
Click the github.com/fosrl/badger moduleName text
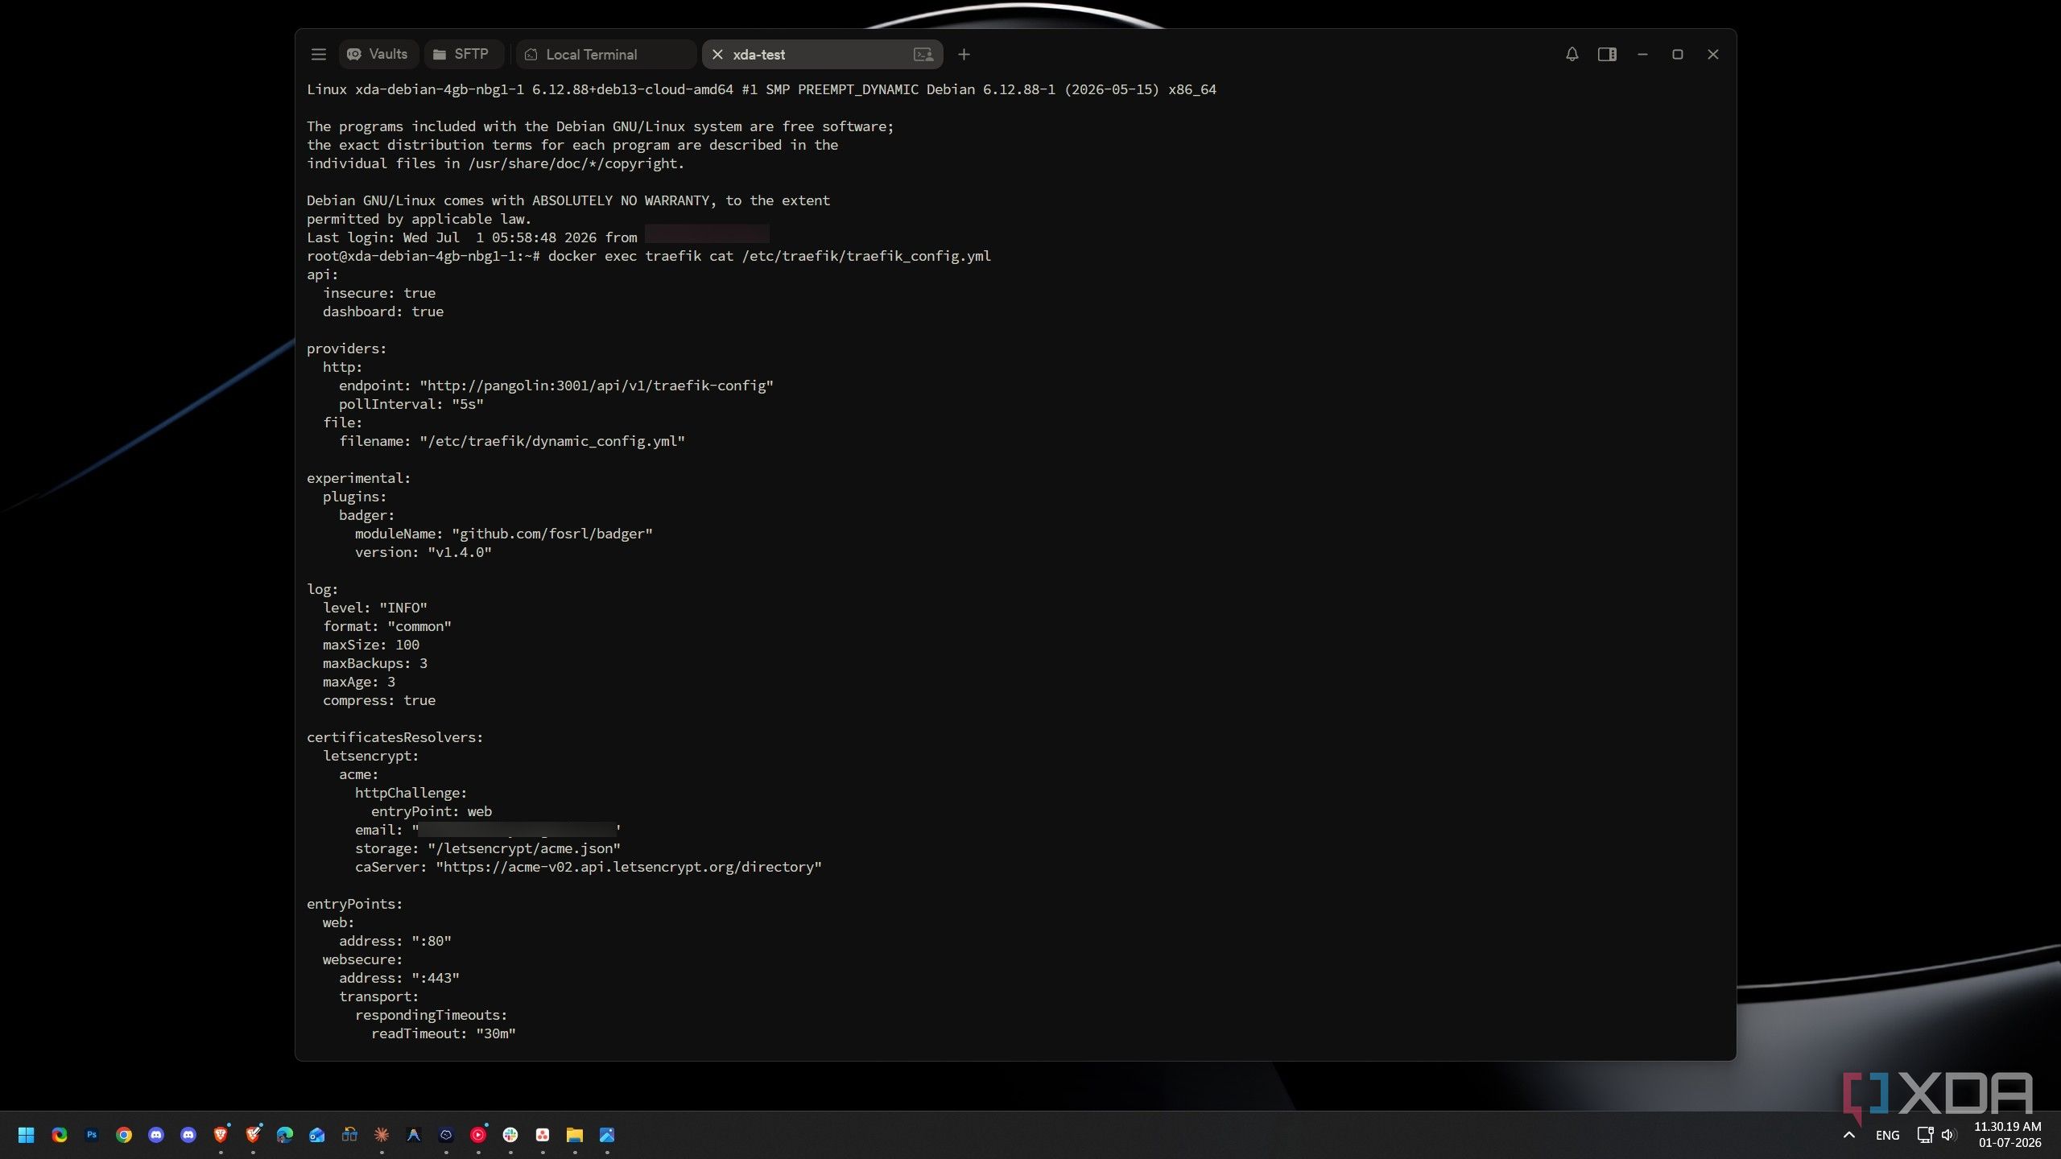(x=551, y=534)
